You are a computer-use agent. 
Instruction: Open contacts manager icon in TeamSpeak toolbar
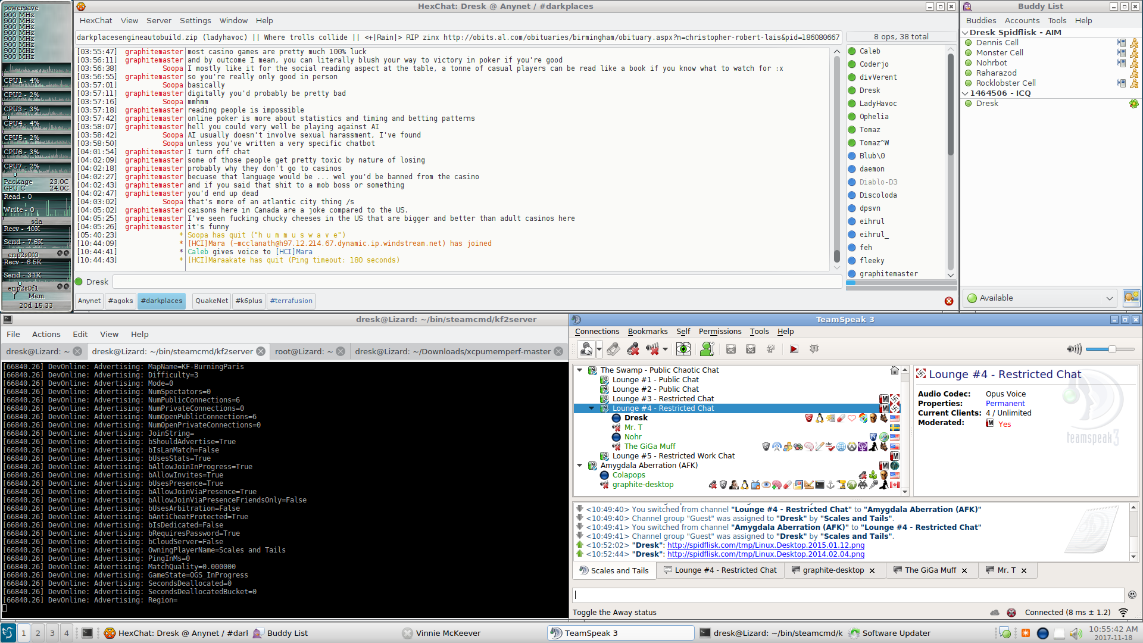point(707,349)
